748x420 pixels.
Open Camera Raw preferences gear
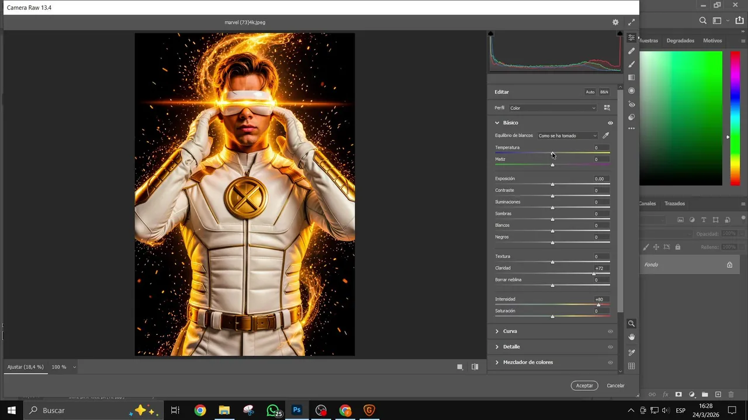pyautogui.click(x=615, y=22)
